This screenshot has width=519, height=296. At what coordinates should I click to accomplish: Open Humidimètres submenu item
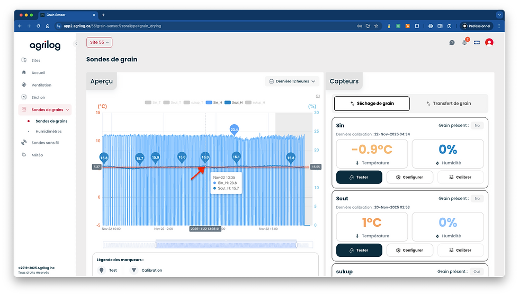(x=48, y=132)
